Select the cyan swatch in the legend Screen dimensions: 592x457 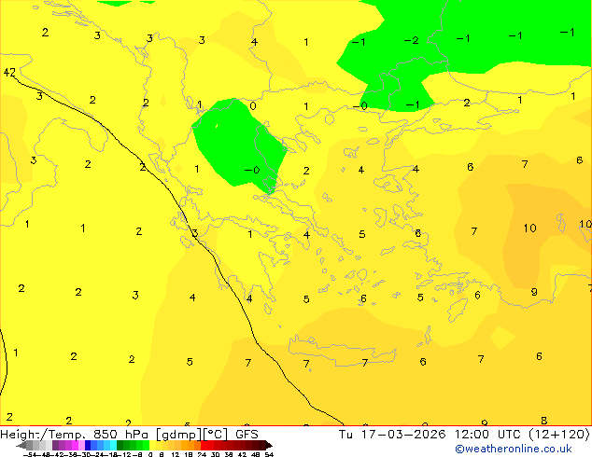pyautogui.click(x=113, y=445)
